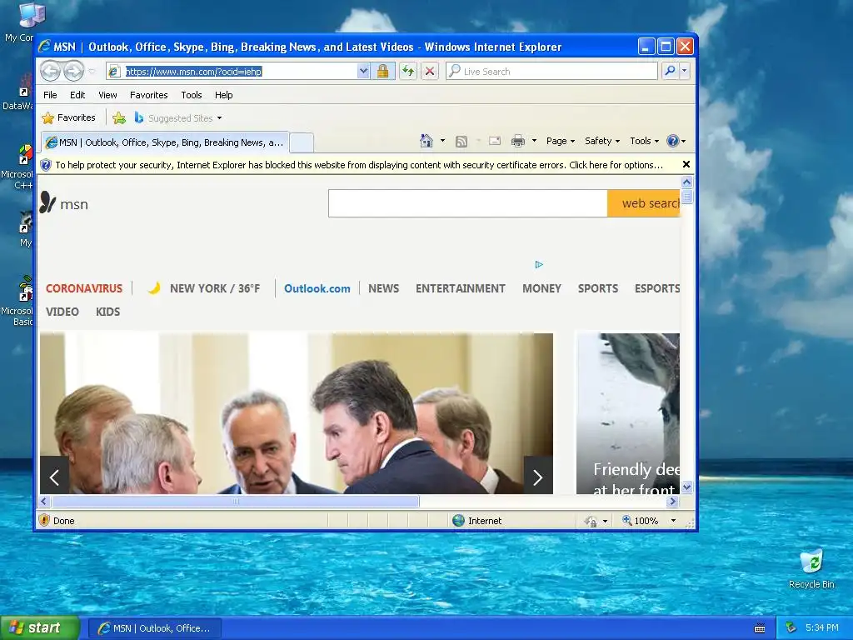
Task: Click the Refresh page icon
Action: pos(408,72)
